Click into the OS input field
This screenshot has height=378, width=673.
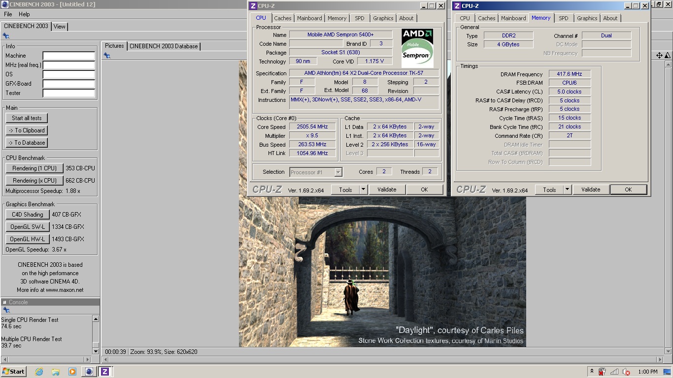pyautogui.click(x=68, y=74)
